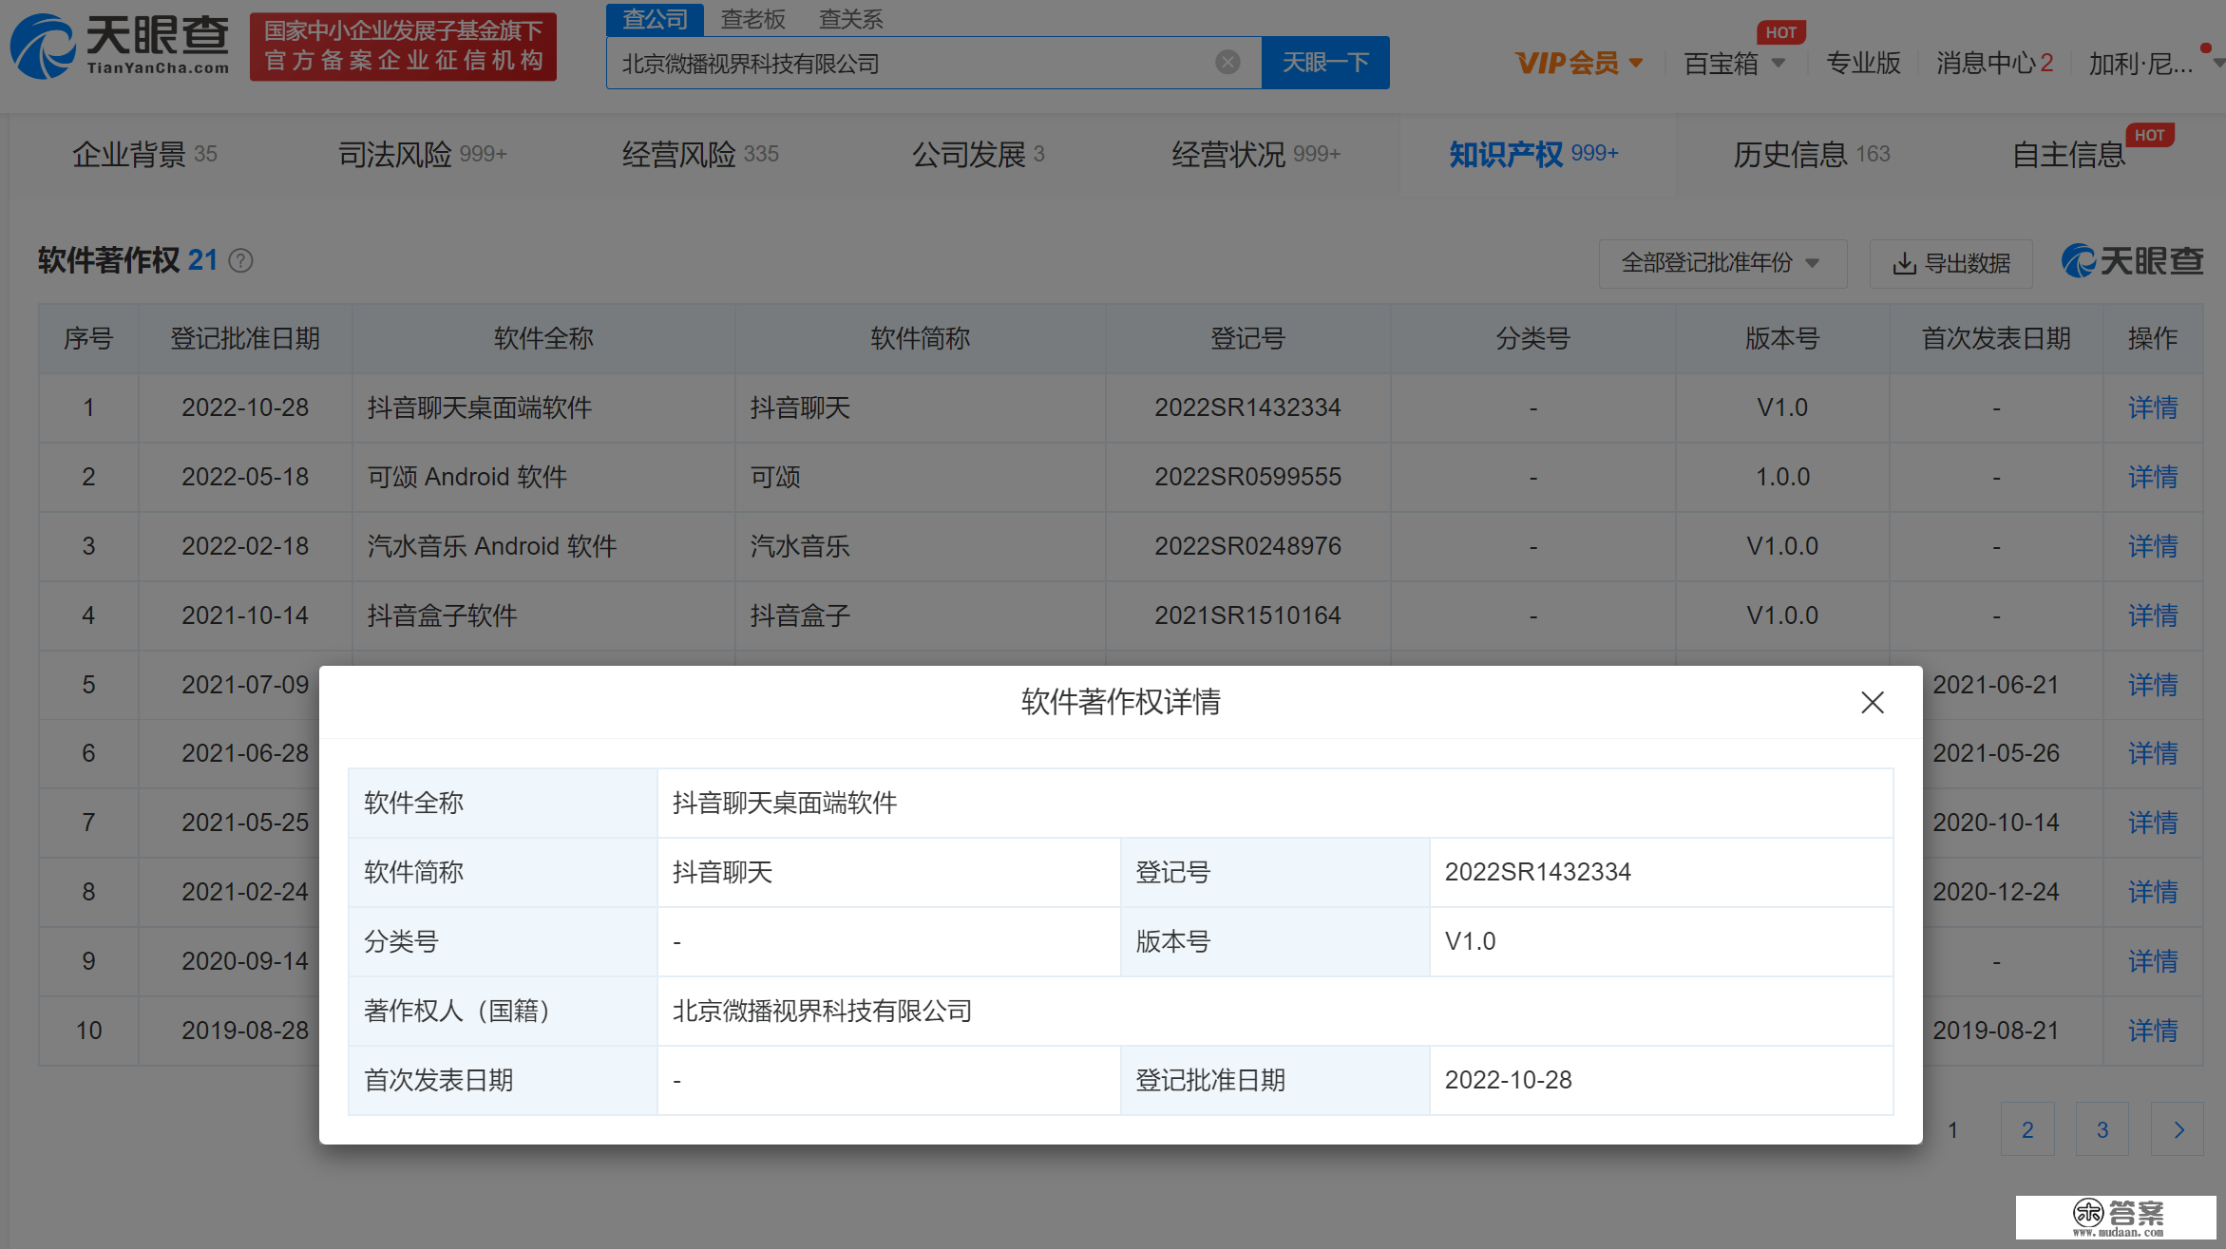
Task: Open 详情 for row 5
Action: (2153, 685)
